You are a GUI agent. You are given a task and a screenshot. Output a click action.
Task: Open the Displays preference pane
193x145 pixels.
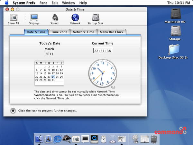tap(34, 19)
